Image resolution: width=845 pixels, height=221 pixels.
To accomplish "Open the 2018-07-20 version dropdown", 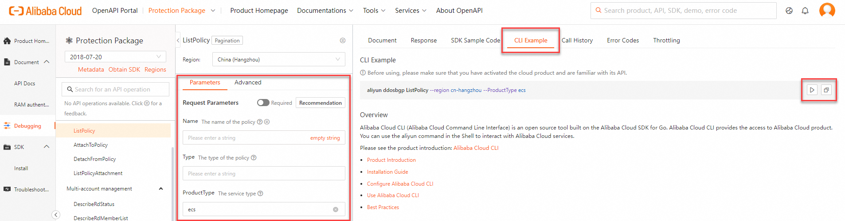I will (115, 57).
